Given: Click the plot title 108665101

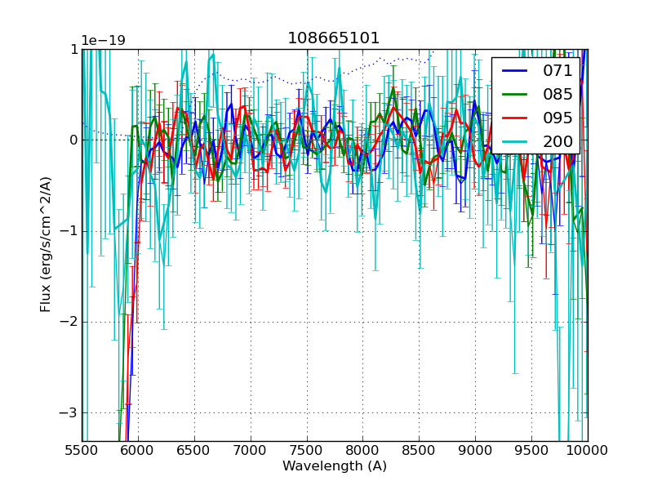Looking at the screenshot, I should pyautogui.click(x=334, y=38).
